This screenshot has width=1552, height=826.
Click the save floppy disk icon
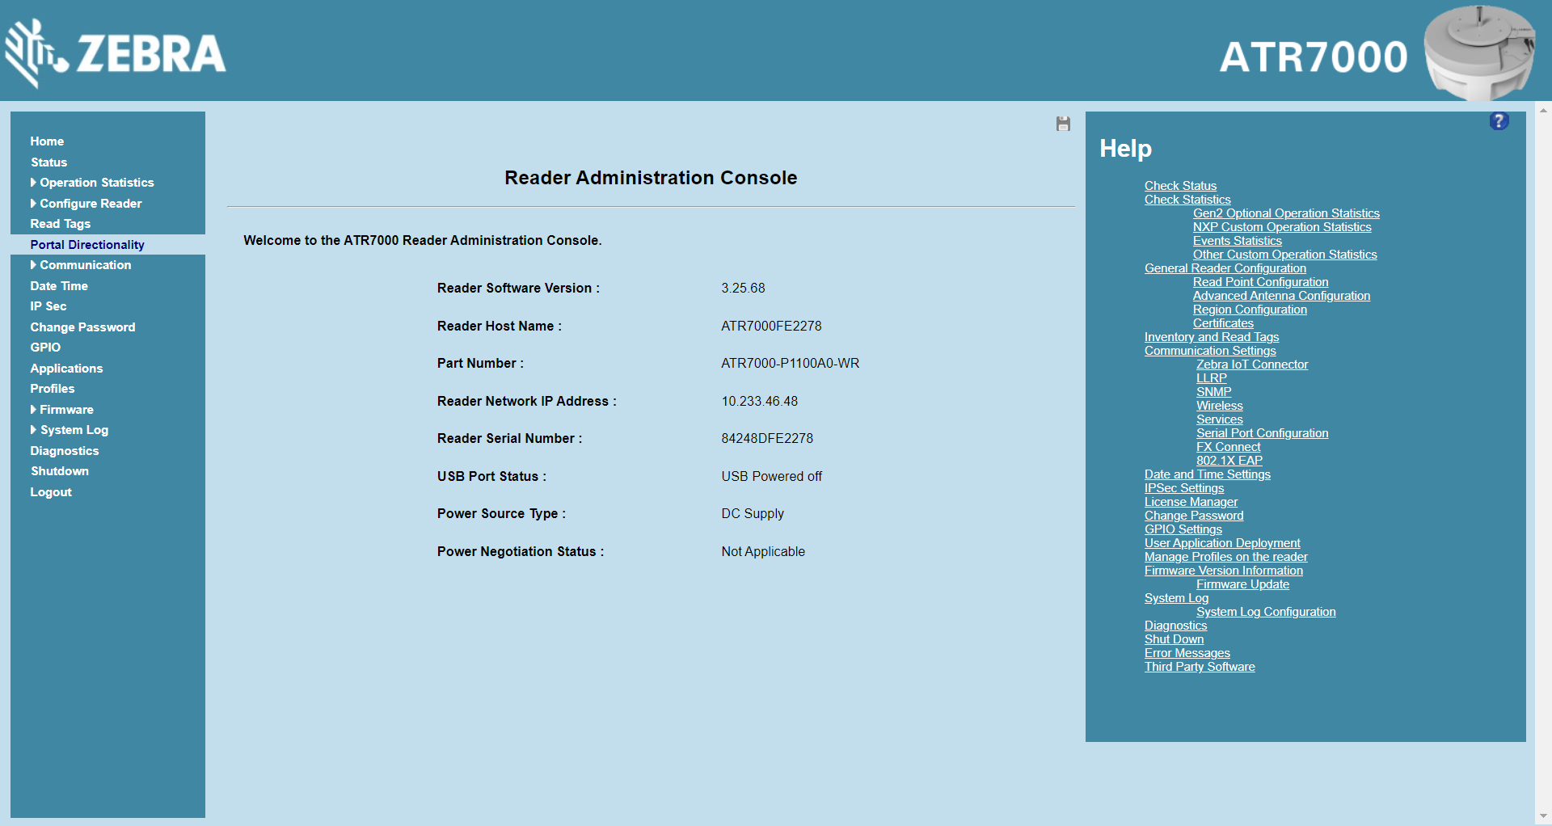pos(1063,124)
